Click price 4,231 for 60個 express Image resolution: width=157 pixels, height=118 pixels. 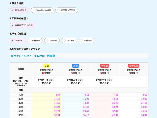115,115
